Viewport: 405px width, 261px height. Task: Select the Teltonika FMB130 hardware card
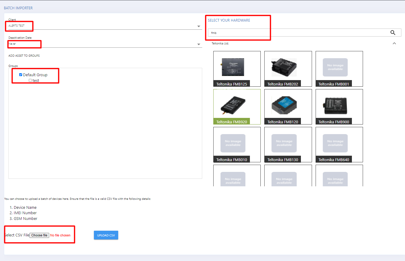pyautogui.click(x=288, y=145)
